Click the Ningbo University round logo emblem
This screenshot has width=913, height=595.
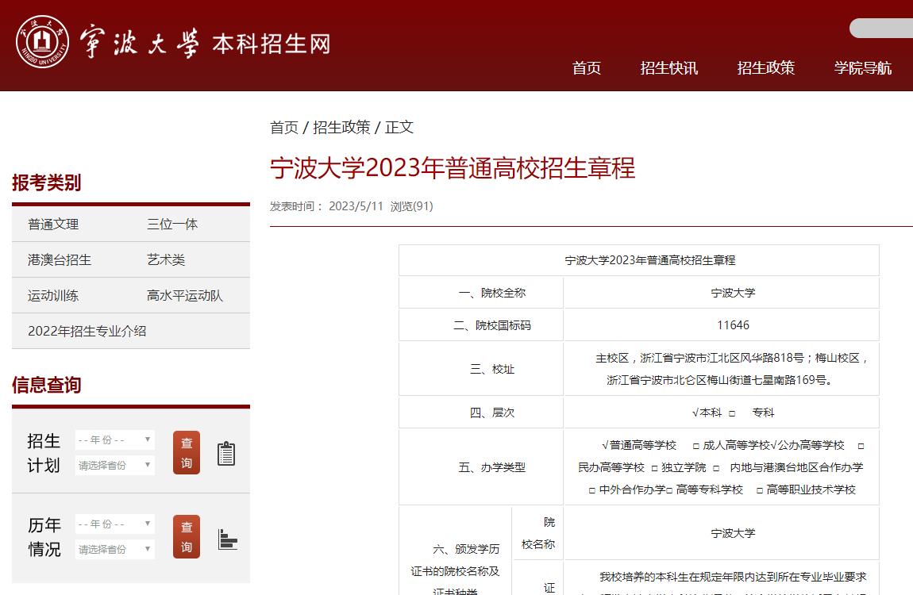pyautogui.click(x=42, y=42)
